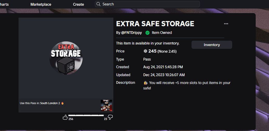Open the @FNTDrippy creator profile link

132,32
